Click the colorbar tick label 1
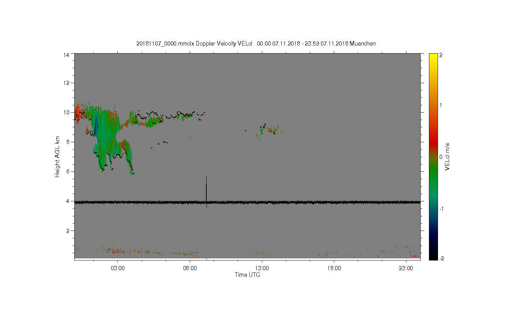The image size is (521, 313). 441,105
